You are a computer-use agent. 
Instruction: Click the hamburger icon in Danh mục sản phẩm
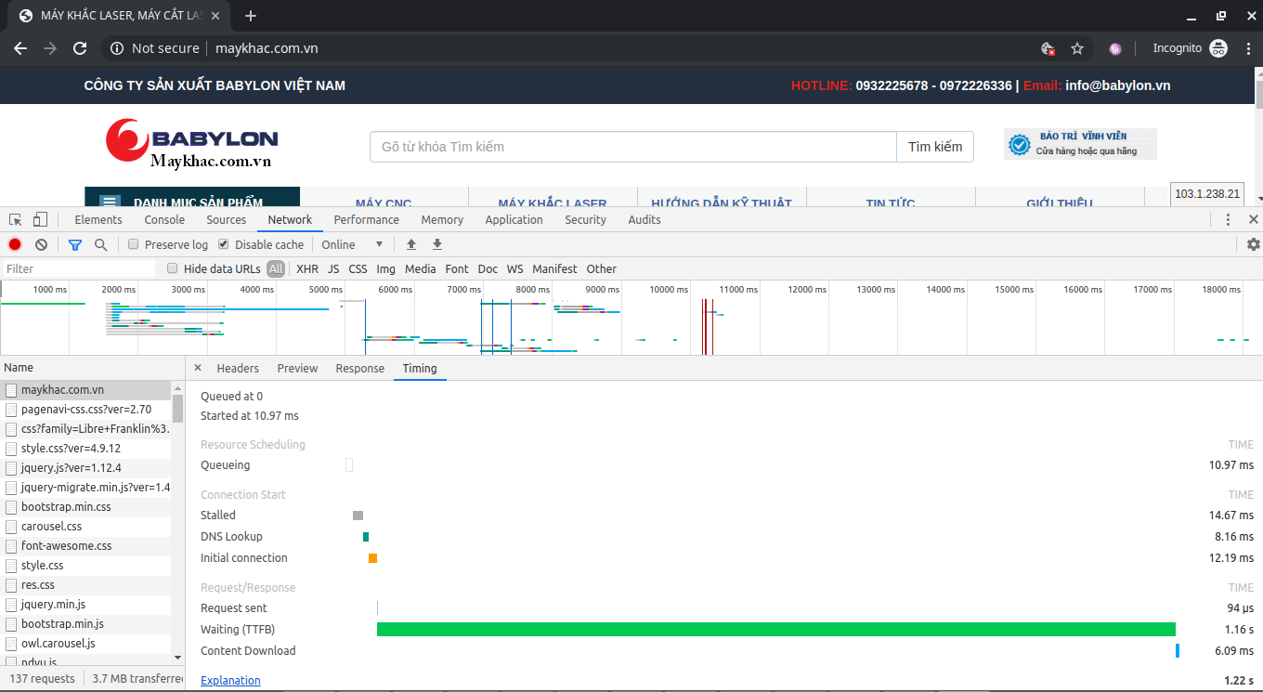tap(111, 202)
